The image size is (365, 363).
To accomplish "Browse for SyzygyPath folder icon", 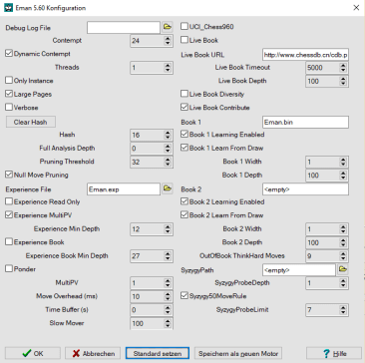I will pyautogui.click(x=343, y=270).
